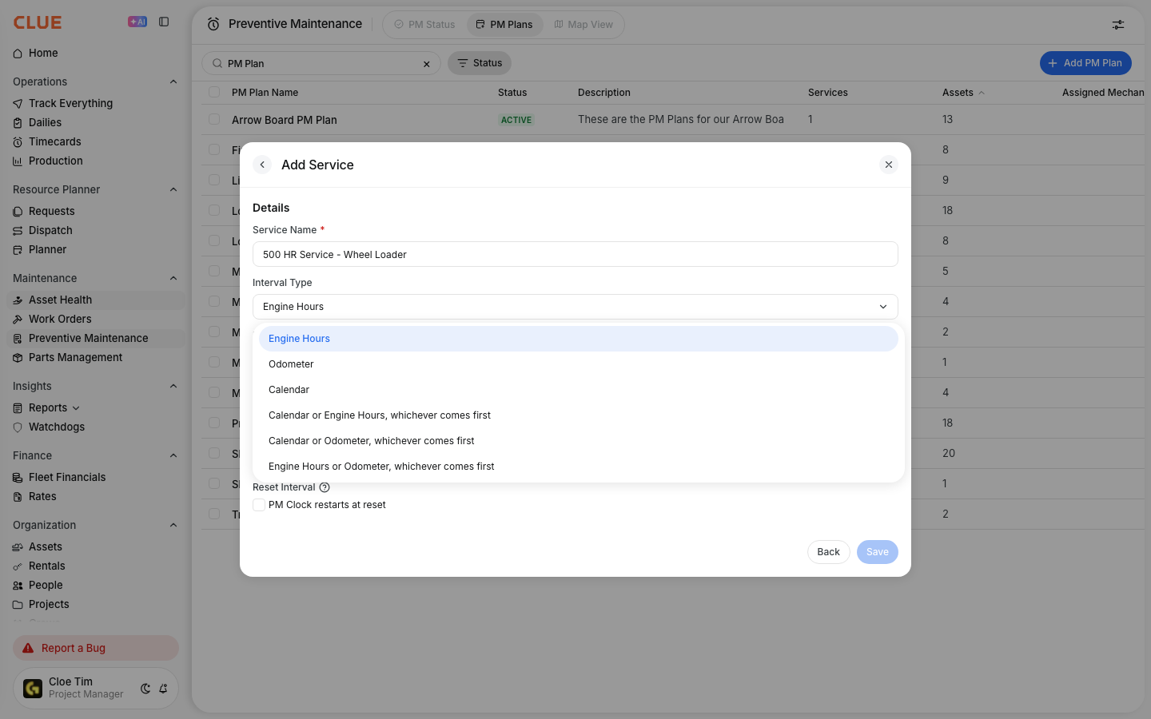Click the Back button in dialog
Viewport: 1151px width, 719px height.
tap(829, 552)
